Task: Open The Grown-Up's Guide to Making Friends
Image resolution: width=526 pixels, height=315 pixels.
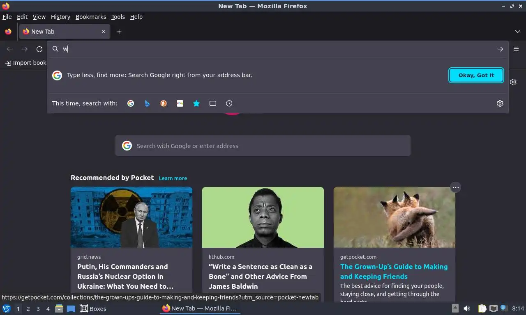Action: pos(394,272)
